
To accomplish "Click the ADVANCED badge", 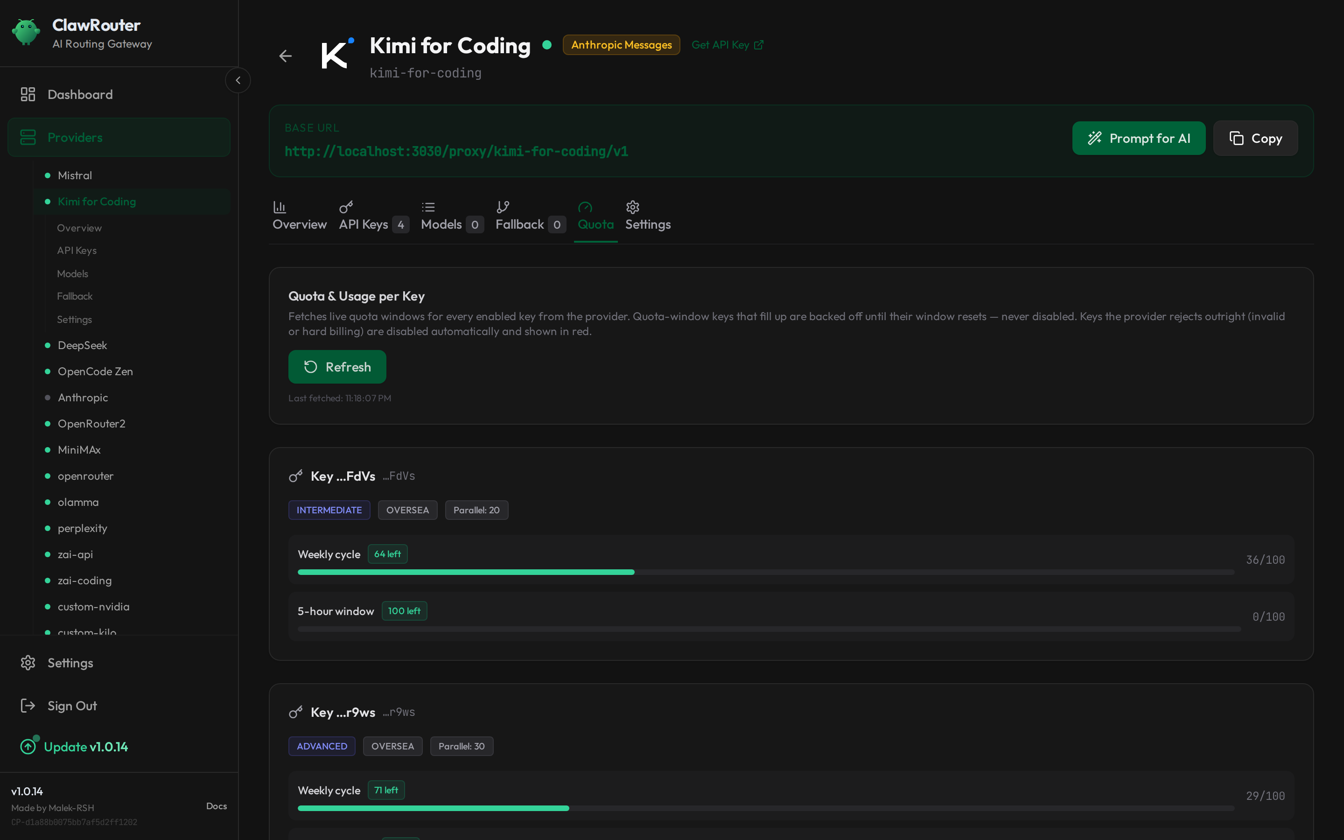I will point(322,746).
